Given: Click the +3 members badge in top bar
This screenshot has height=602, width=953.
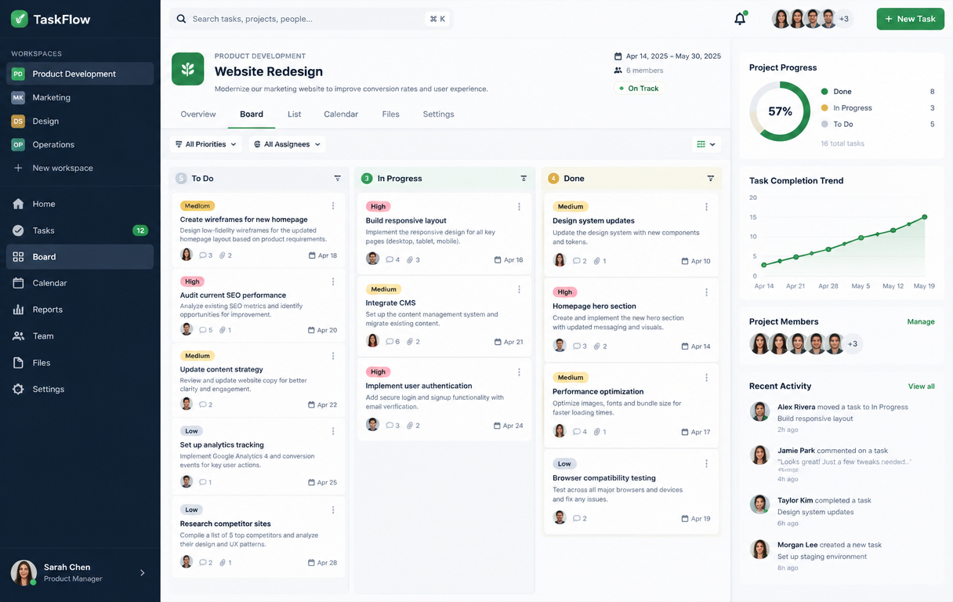Looking at the screenshot, I should coord(844,19).
